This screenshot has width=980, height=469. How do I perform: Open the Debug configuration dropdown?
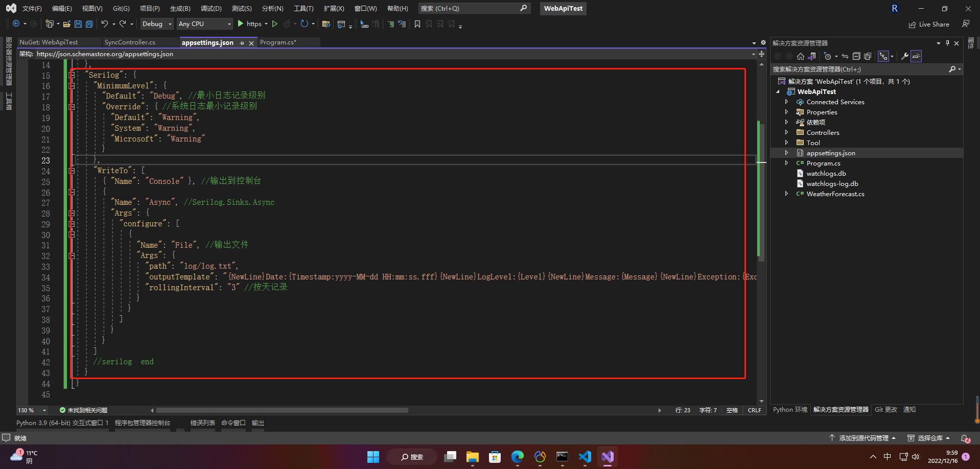[x=157, y=24]
